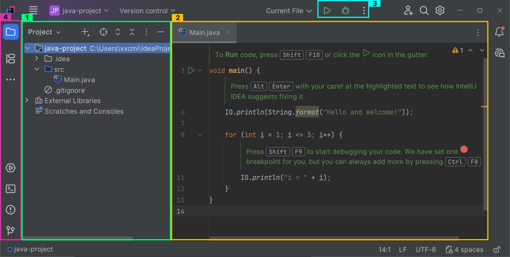Screen dimensions: 510x257
Task: Open the Services run tool window
Action: click(10, 168)
